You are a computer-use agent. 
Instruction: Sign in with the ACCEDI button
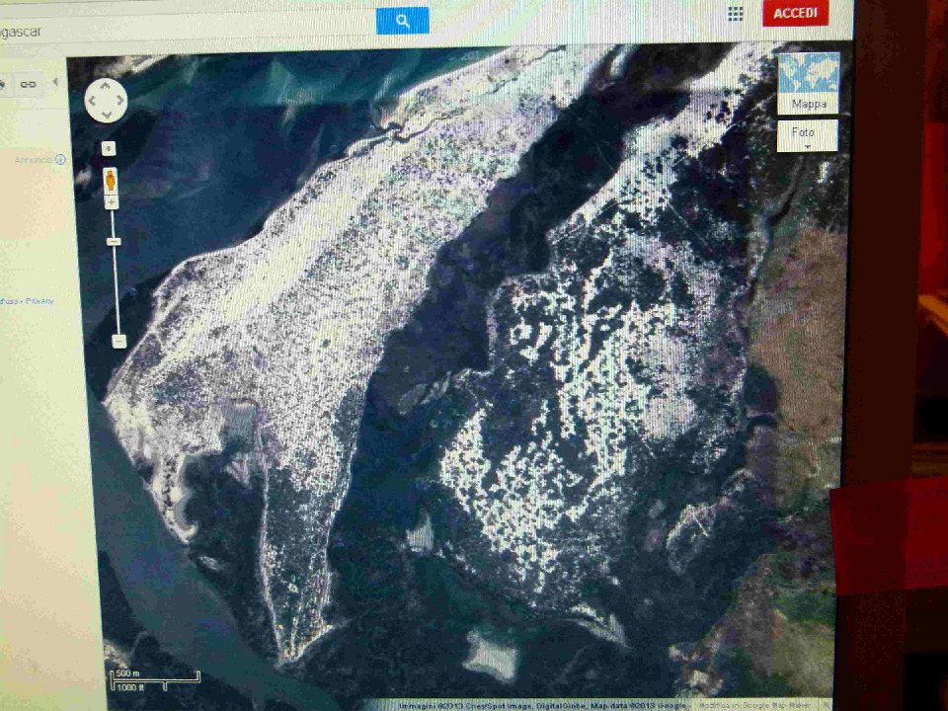[x=795, y=13]
